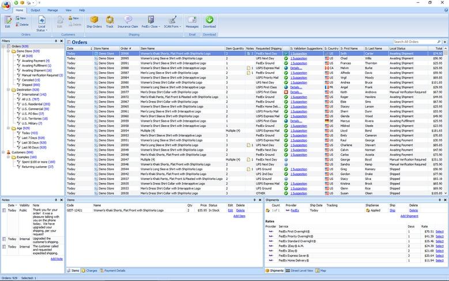Click the search magnifier icon in Orders
Image resolution: width=449 pixels, height=281 pixels.
click(x=439, y=42)
